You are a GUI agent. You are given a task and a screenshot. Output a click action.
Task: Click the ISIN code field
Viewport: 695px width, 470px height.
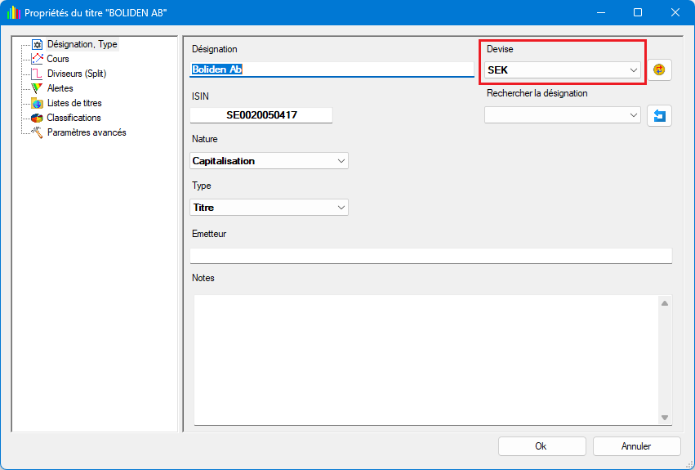coord(261,115)
